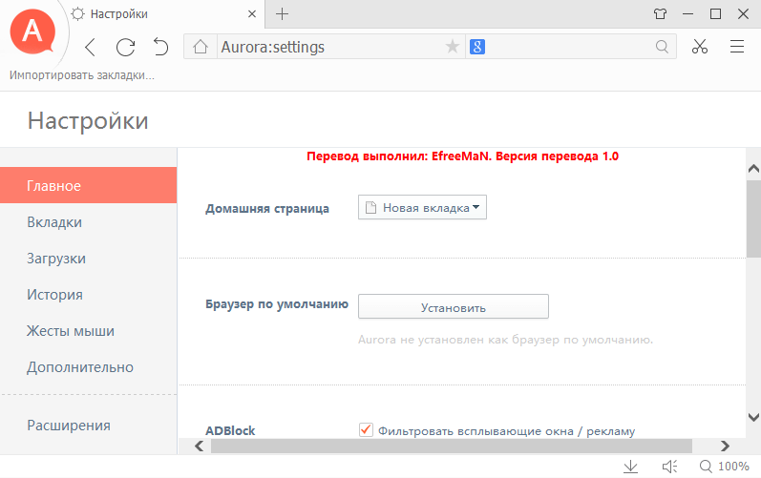Screen dimensions: 761x478
Task: Click the scissors screenshot tool icon
Action: 700,47
